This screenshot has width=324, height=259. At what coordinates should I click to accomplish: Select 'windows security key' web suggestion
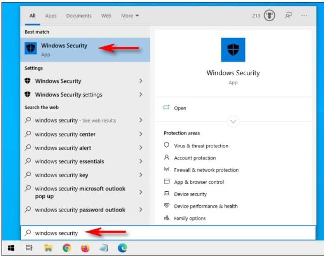point(85,175)
